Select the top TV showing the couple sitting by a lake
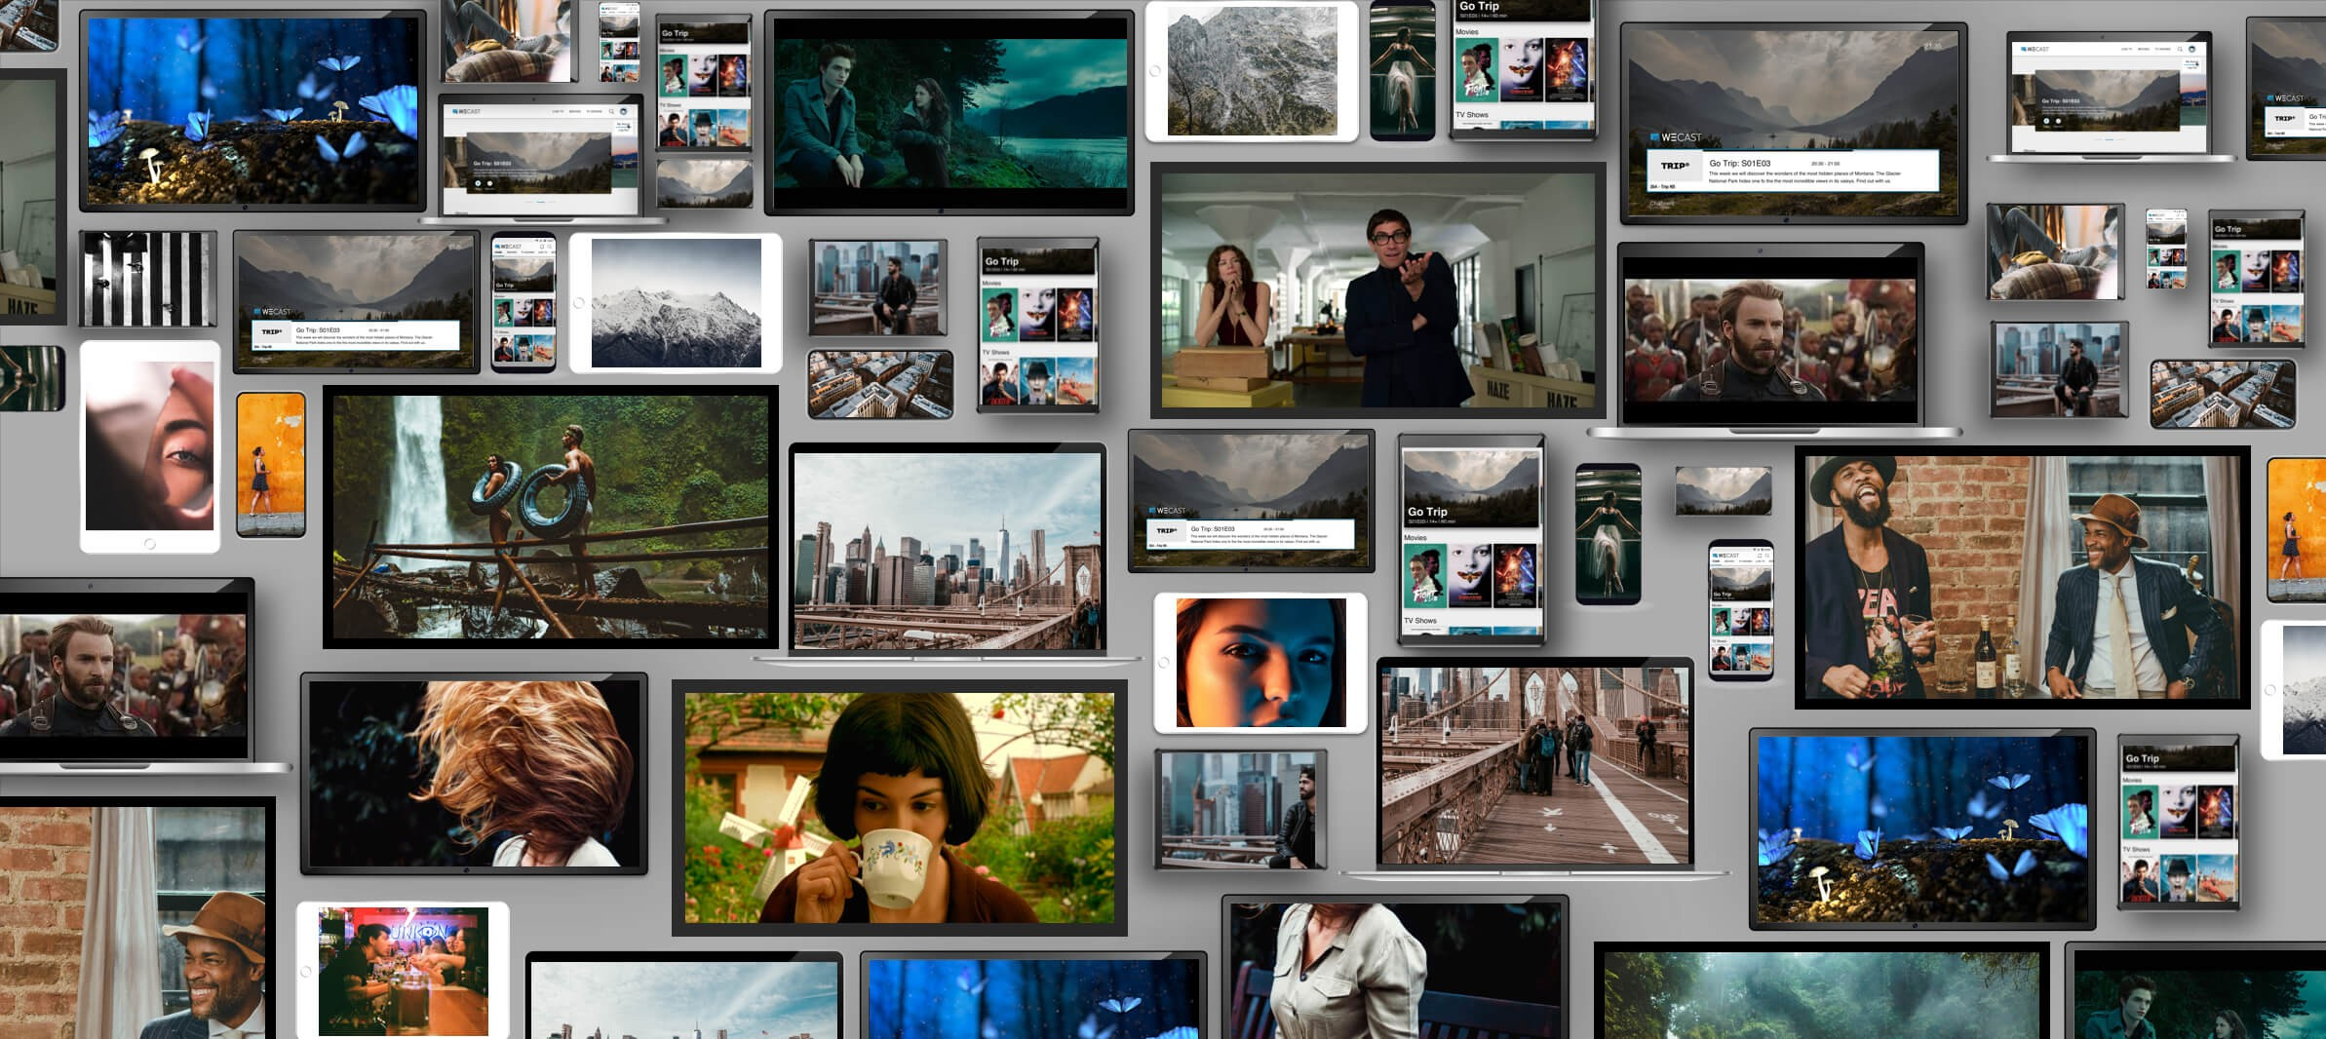The width and height of the screenshot is (2326, 1039). click(x=950, y=112)
